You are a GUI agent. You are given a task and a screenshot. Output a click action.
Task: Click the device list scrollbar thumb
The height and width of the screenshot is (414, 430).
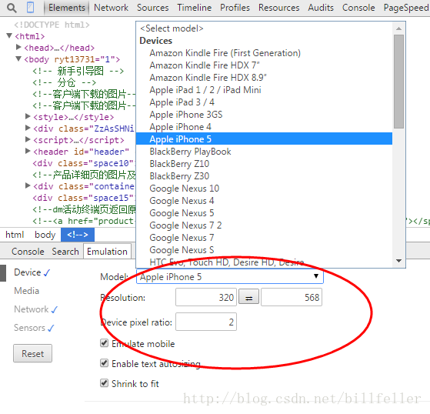click(398, 82)
